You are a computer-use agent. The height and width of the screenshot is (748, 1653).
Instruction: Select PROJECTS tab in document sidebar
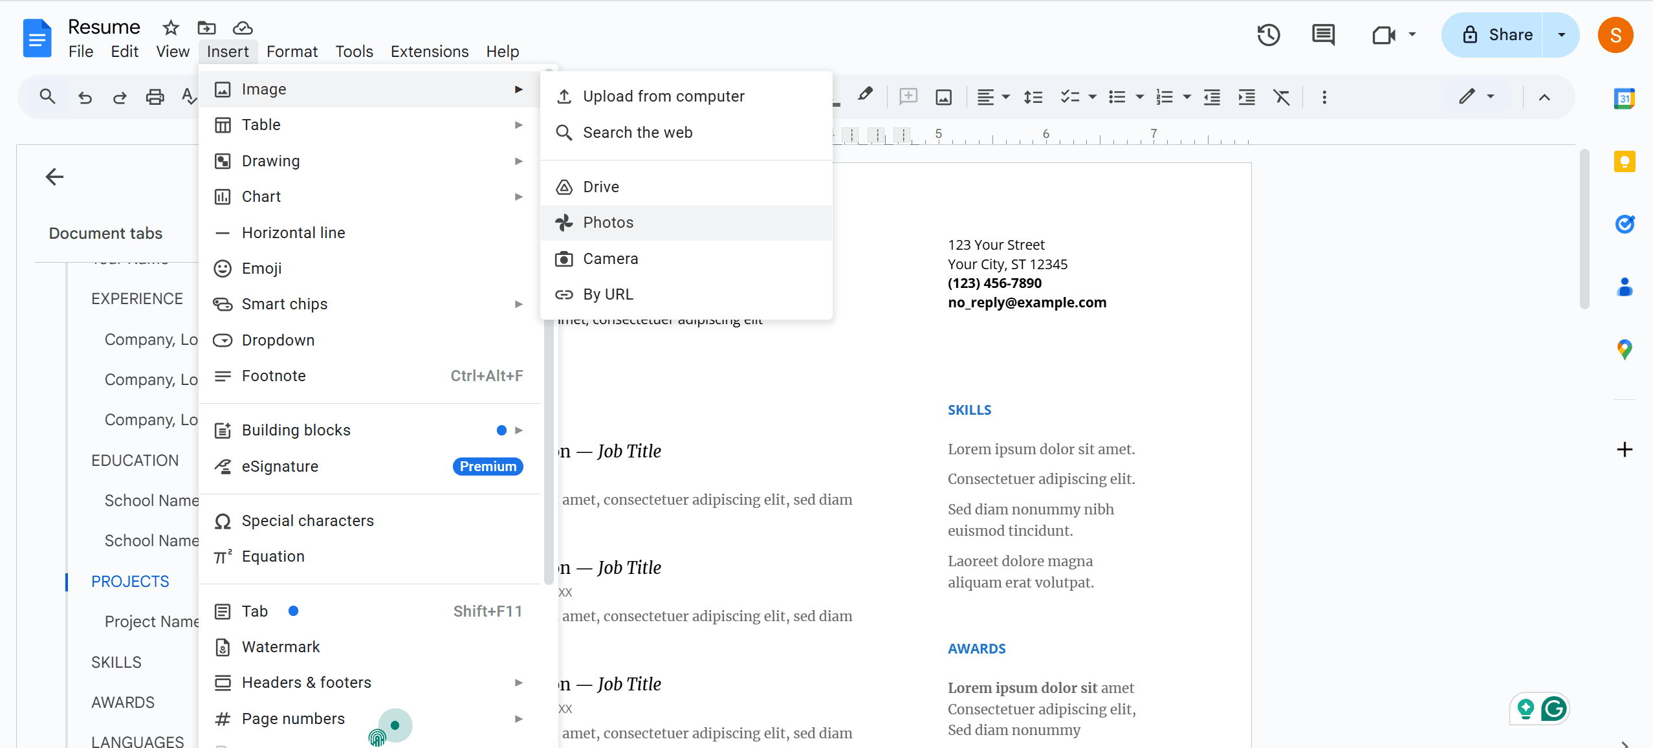(x=129, y=581)
